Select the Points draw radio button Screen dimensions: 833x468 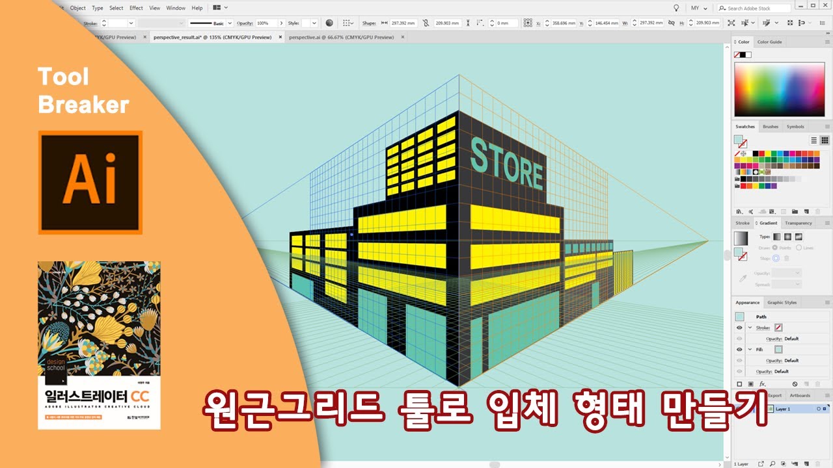[776, 248]
